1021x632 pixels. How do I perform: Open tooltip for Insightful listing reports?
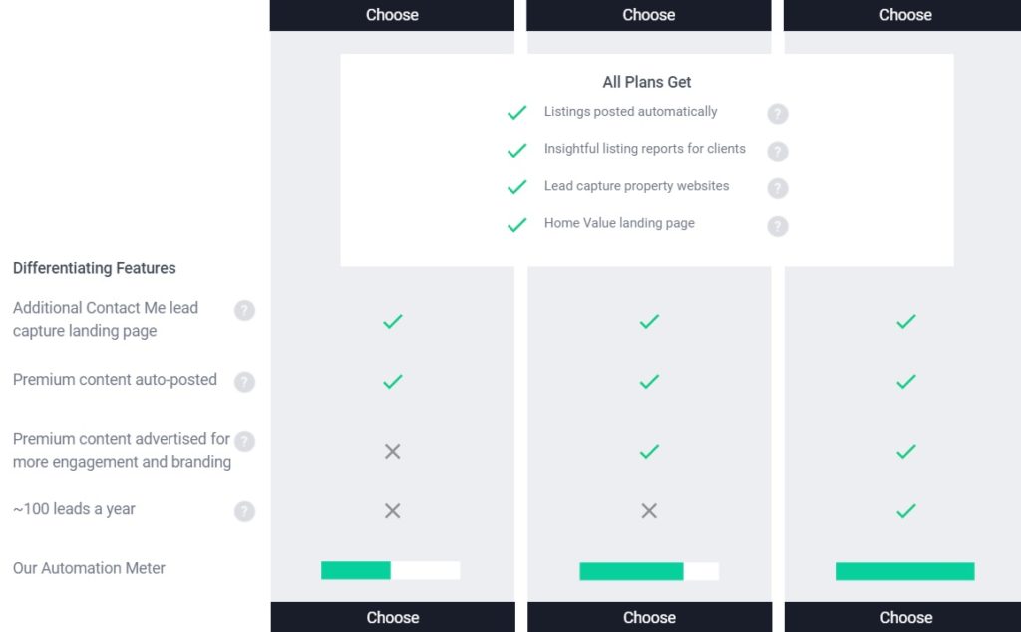pos(778,151)
